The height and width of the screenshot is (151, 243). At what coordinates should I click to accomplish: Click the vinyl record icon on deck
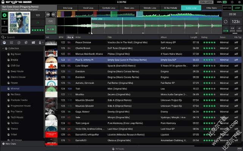coord(5,15)
